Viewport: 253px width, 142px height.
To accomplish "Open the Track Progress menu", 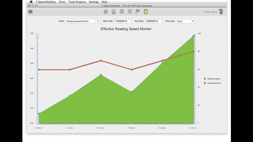I will [77, 2].
